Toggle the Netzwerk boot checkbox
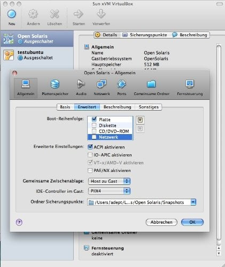 pyautogui.click(x=94, y=137)
